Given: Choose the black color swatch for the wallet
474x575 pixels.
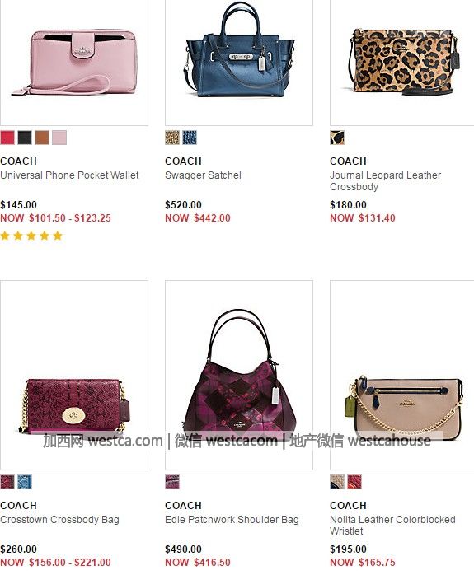Looking at the screenshot, I should click(25, 138).
